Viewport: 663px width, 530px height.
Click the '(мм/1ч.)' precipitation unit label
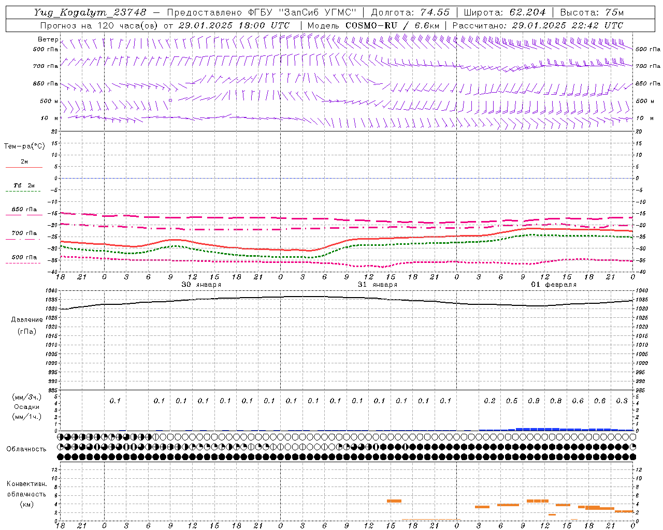pos(26,417)
